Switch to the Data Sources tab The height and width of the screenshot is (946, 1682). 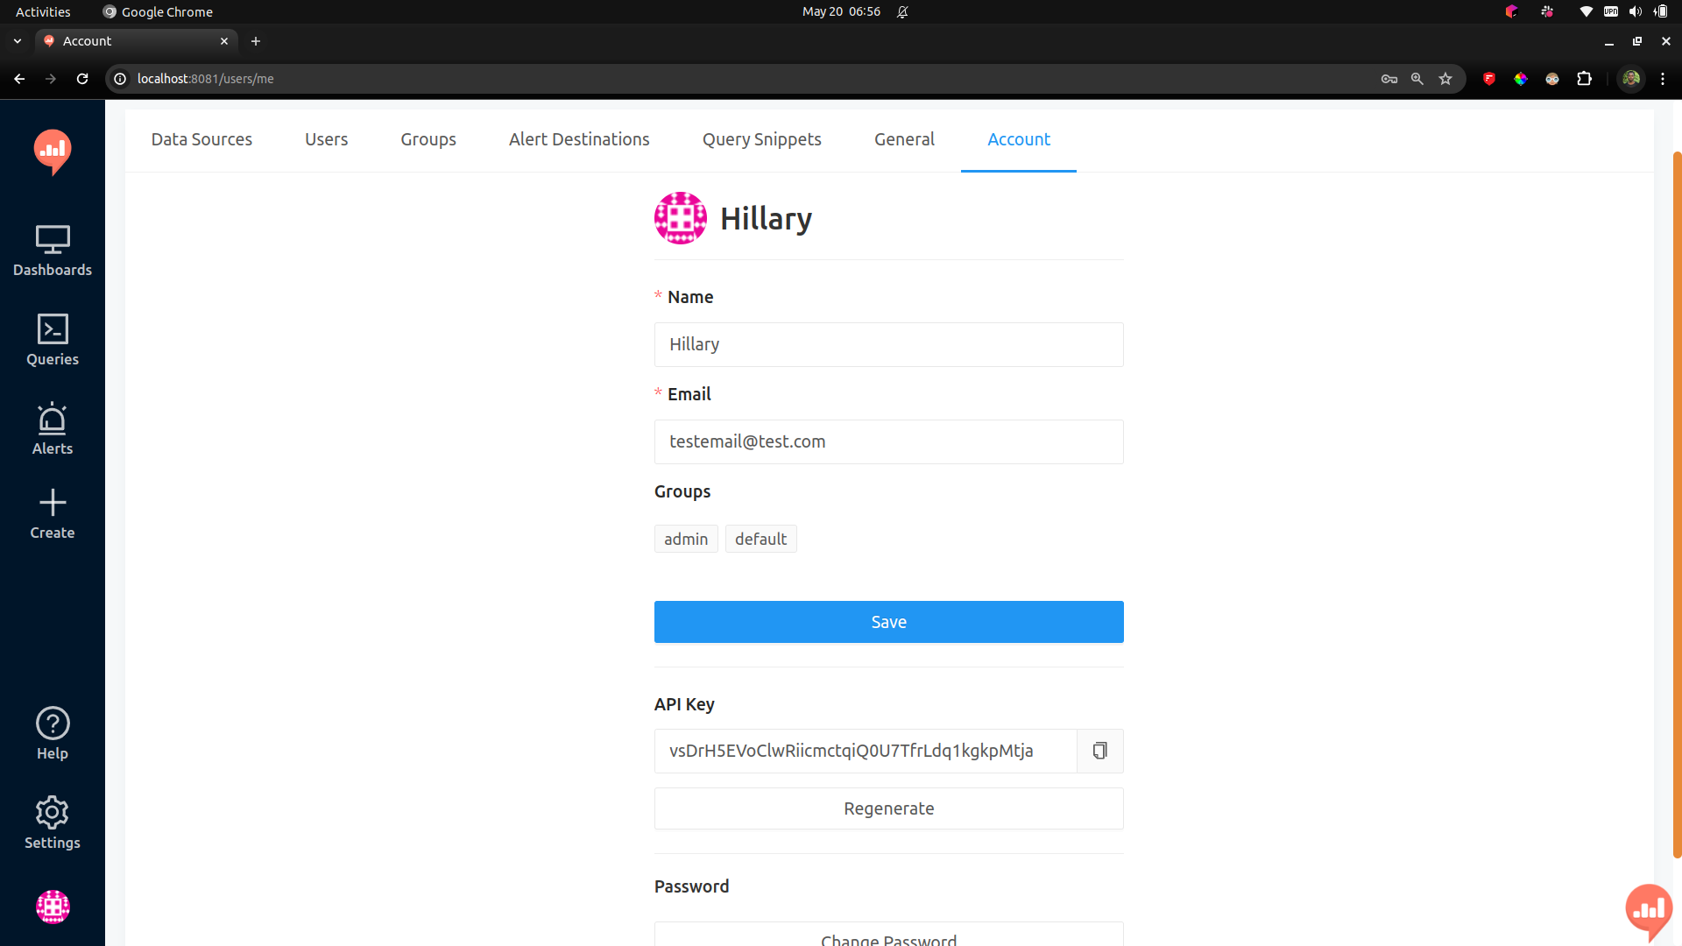[x=201, y=139]
